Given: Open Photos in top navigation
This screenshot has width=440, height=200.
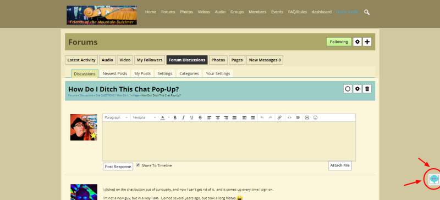Looking at the screenshot, I should coord(186,12).
